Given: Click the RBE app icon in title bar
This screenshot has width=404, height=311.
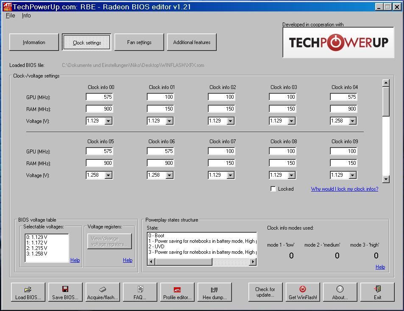Looking at the screenshot, I should [7, 7].
